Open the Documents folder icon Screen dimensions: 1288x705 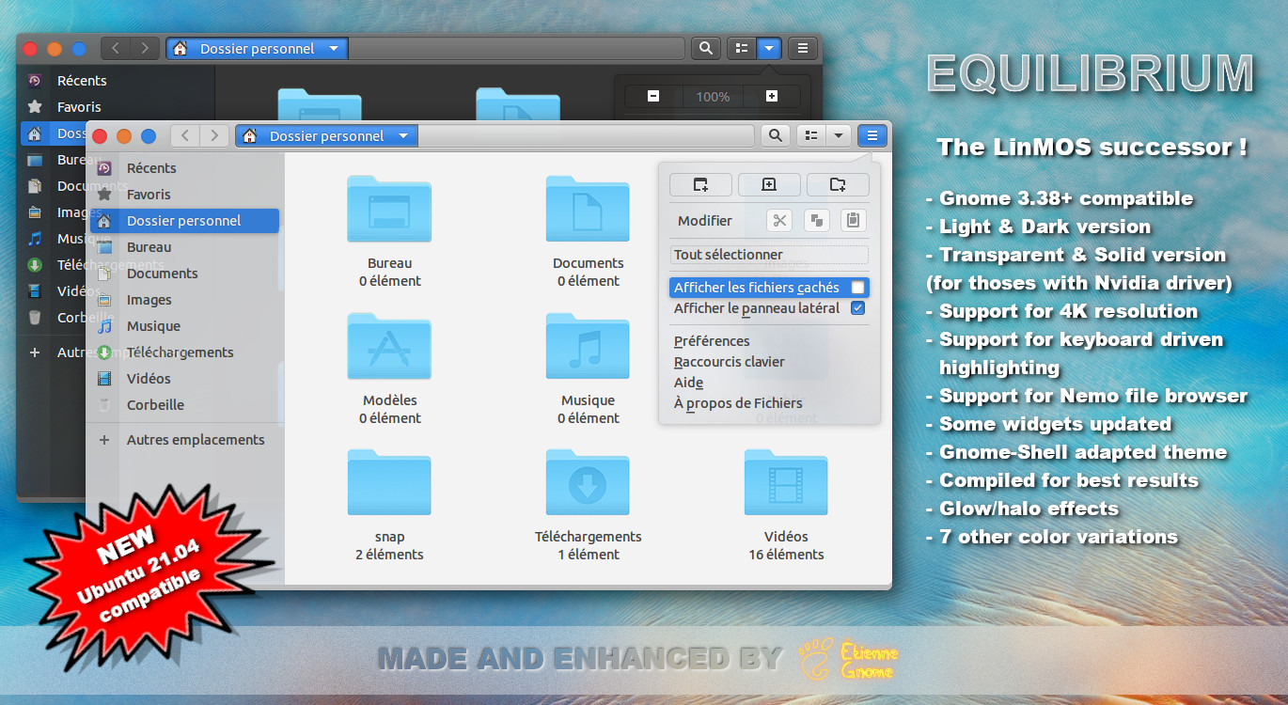[x=588, y=209]
